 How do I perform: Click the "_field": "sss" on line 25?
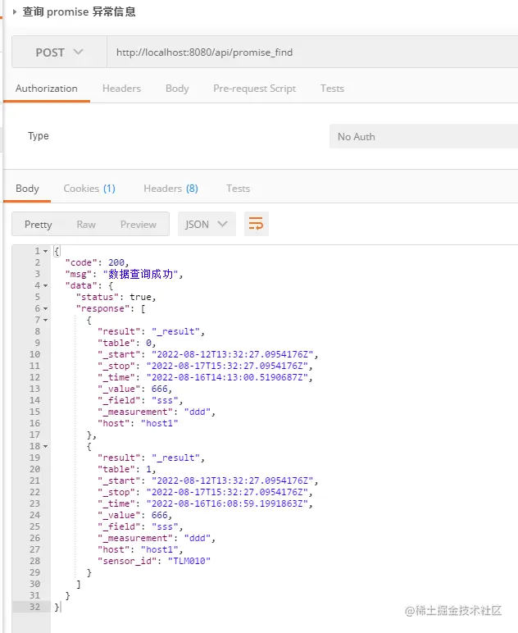140,527
